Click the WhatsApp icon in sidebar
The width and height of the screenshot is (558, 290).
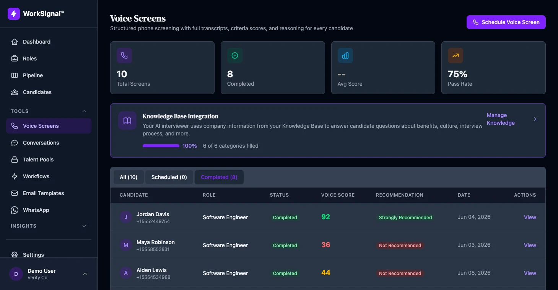coord(15,210)
